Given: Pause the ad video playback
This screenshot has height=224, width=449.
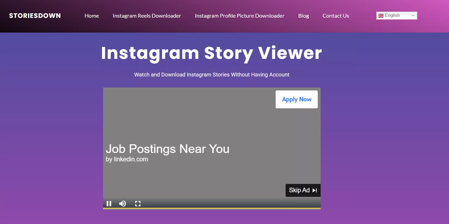Looking at the screenshot, I should pyautogui.click(x=109, y=204).
